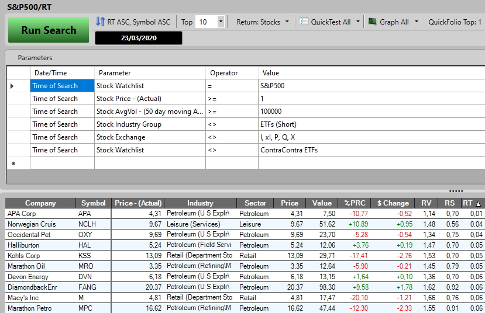Click the Date/Time column header
This screenshot has height=313, width=485.
(x=62, y=73)
